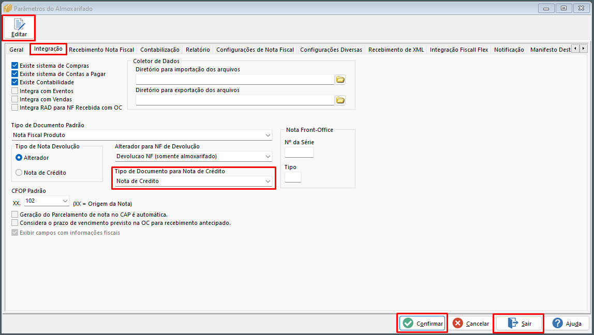Maximize the Parâmetros do Almoxarifado window
Viewport: 594px width, 335px height.
(563, 8)
